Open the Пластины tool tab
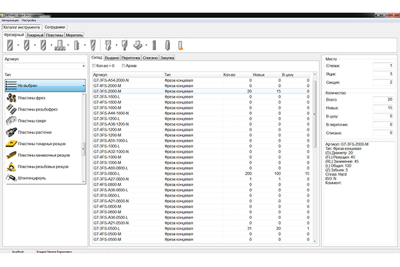Viewport: 400px width, 267px height. tap(55, 35)
